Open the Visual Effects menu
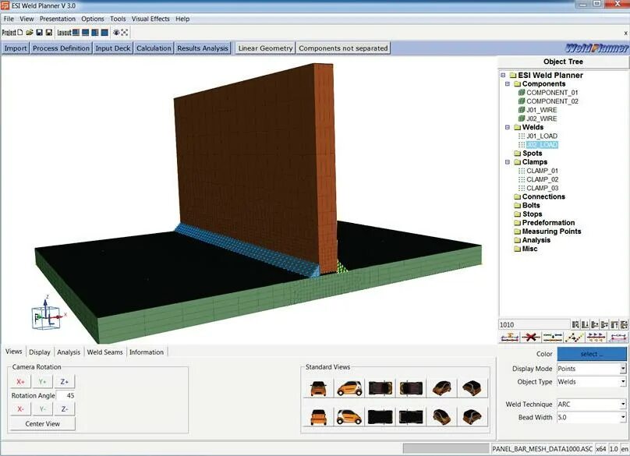The width and height of the screenshot is (630, 456). point(150,19)
